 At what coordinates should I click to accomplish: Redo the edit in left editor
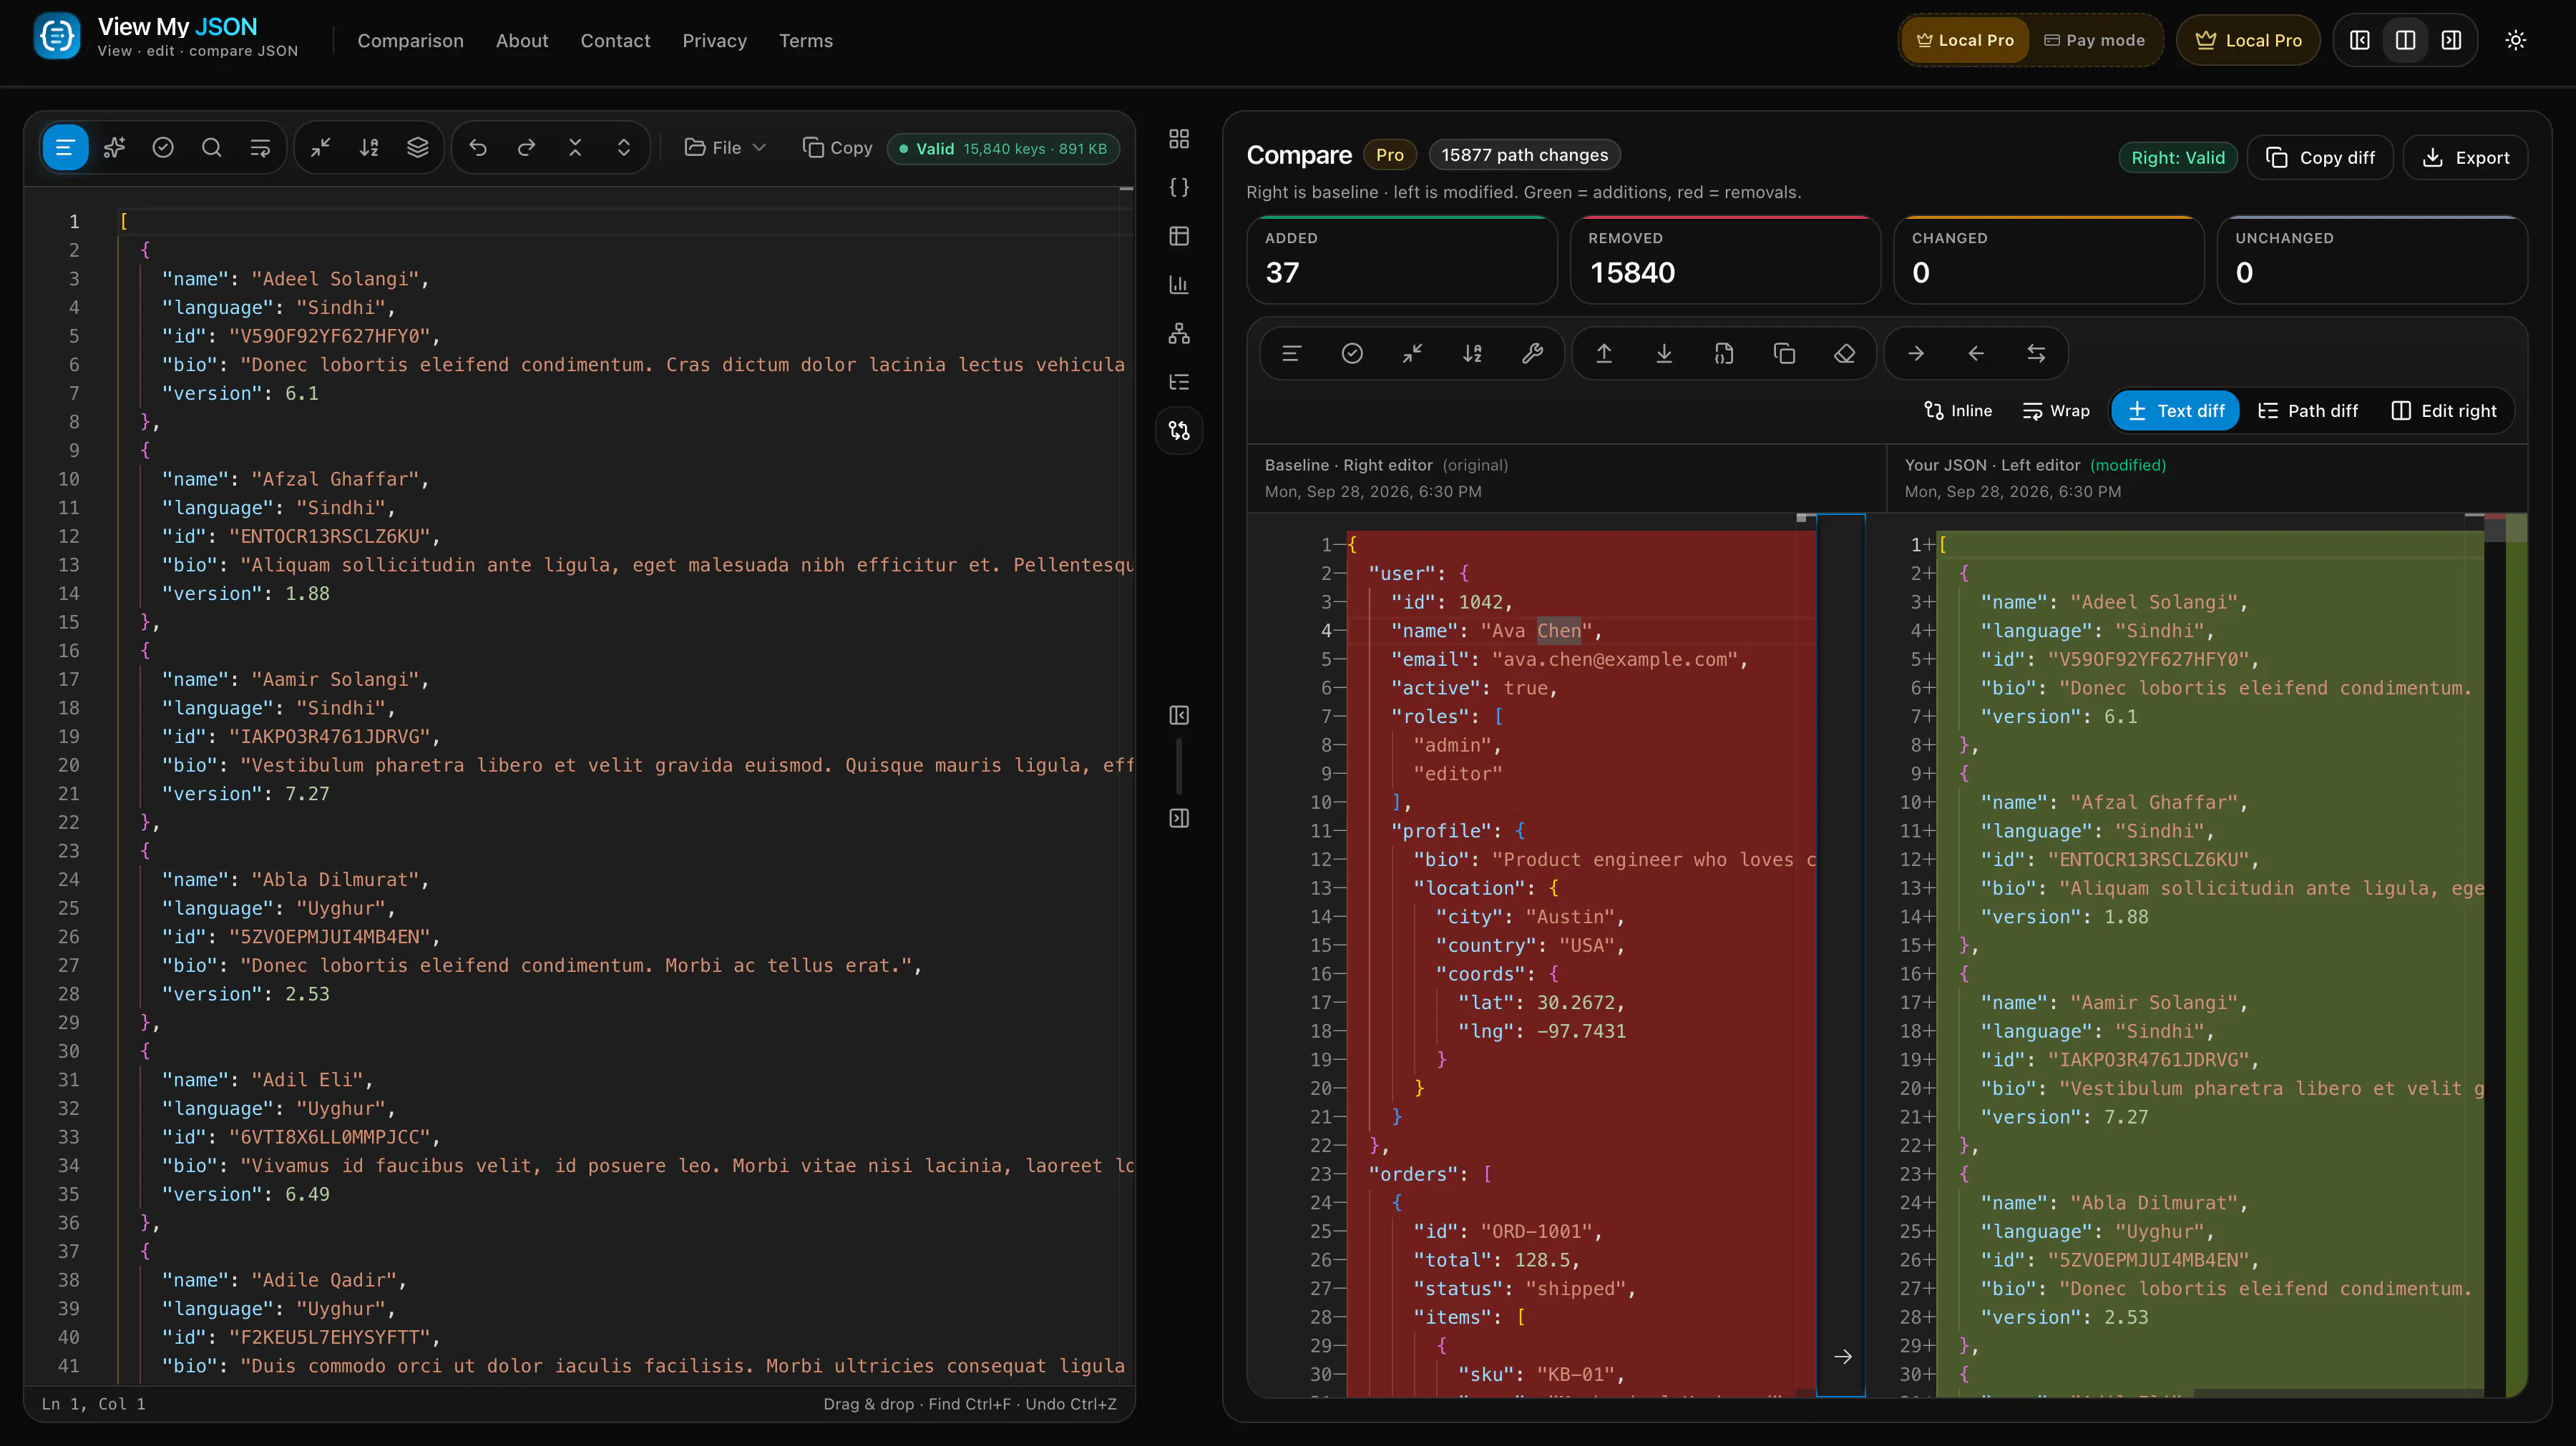(x=527, y=148)
